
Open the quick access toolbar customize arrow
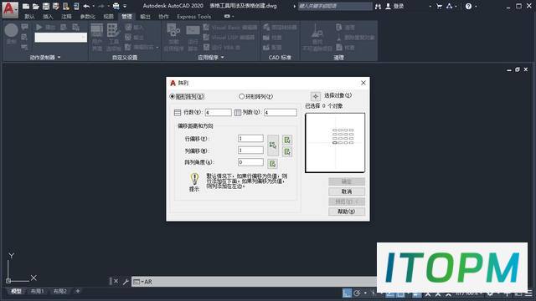pyautogui.click(x=125, y=6)
